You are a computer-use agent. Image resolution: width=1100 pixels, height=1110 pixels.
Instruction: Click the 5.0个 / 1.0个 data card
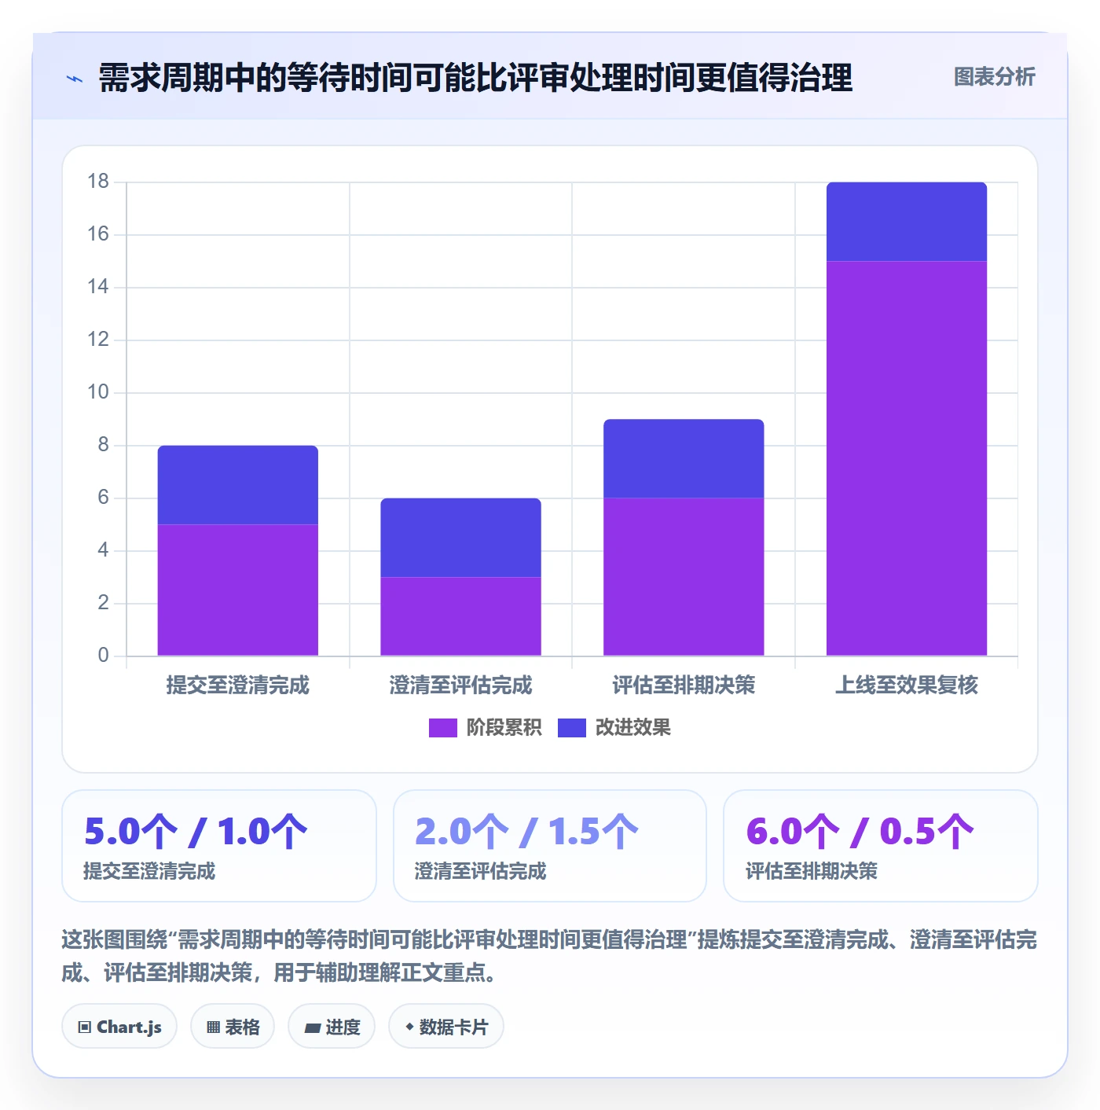(x=219, y=846)
